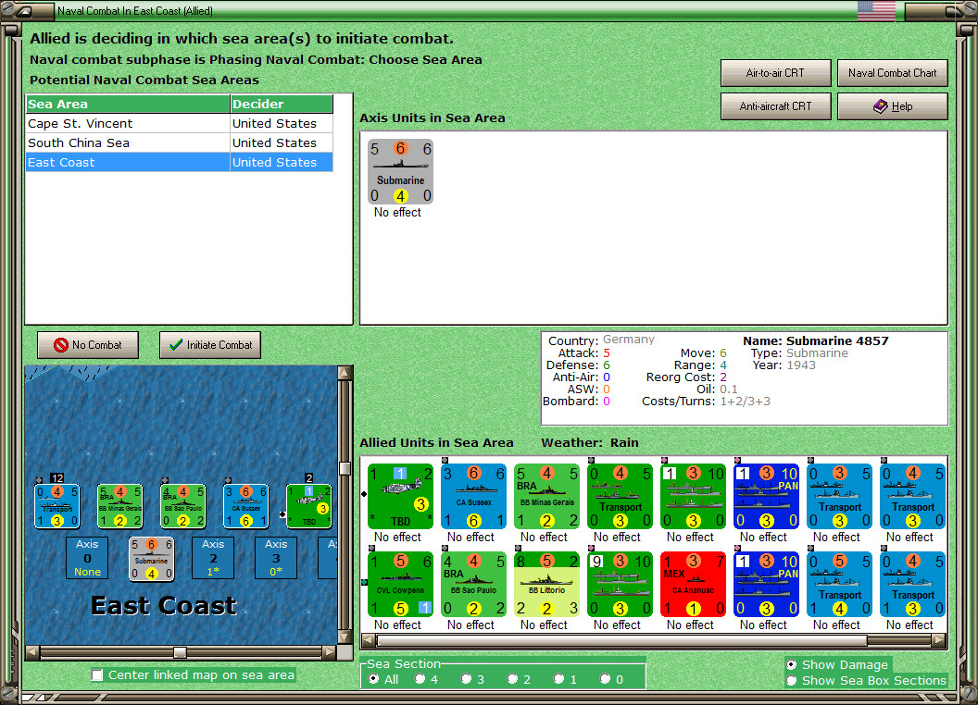Choose the Show Sea Box Sections option
Image resolution: width=978 pixels, height=705 pixels.
pos(792,681)
